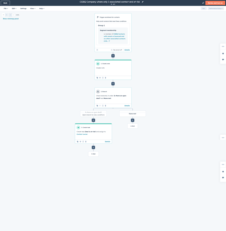This screenshot has height=231, width=226.
Task: Expand the Edit menu
Action: point(14,8)
